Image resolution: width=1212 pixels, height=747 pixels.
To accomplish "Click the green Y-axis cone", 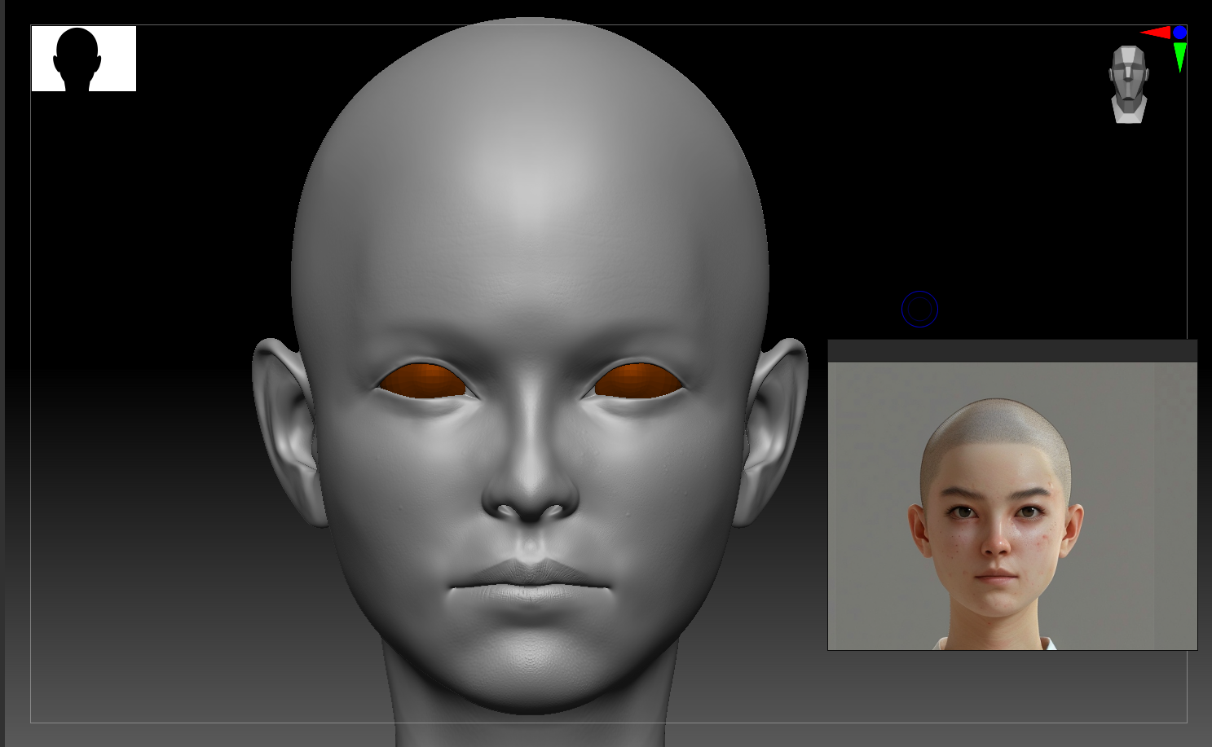I will point(1179,57).
